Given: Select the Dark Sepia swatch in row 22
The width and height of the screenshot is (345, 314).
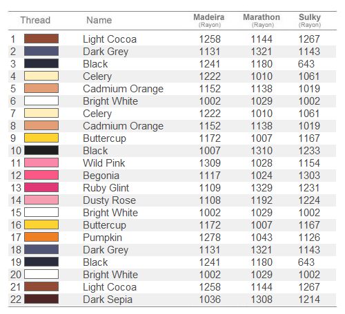Looking at the screenshot, I should [41, 299].
